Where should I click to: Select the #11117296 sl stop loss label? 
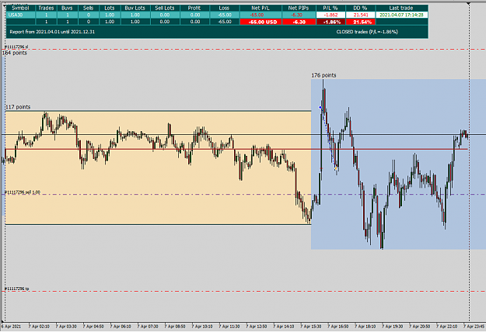(x=16, y=47)
